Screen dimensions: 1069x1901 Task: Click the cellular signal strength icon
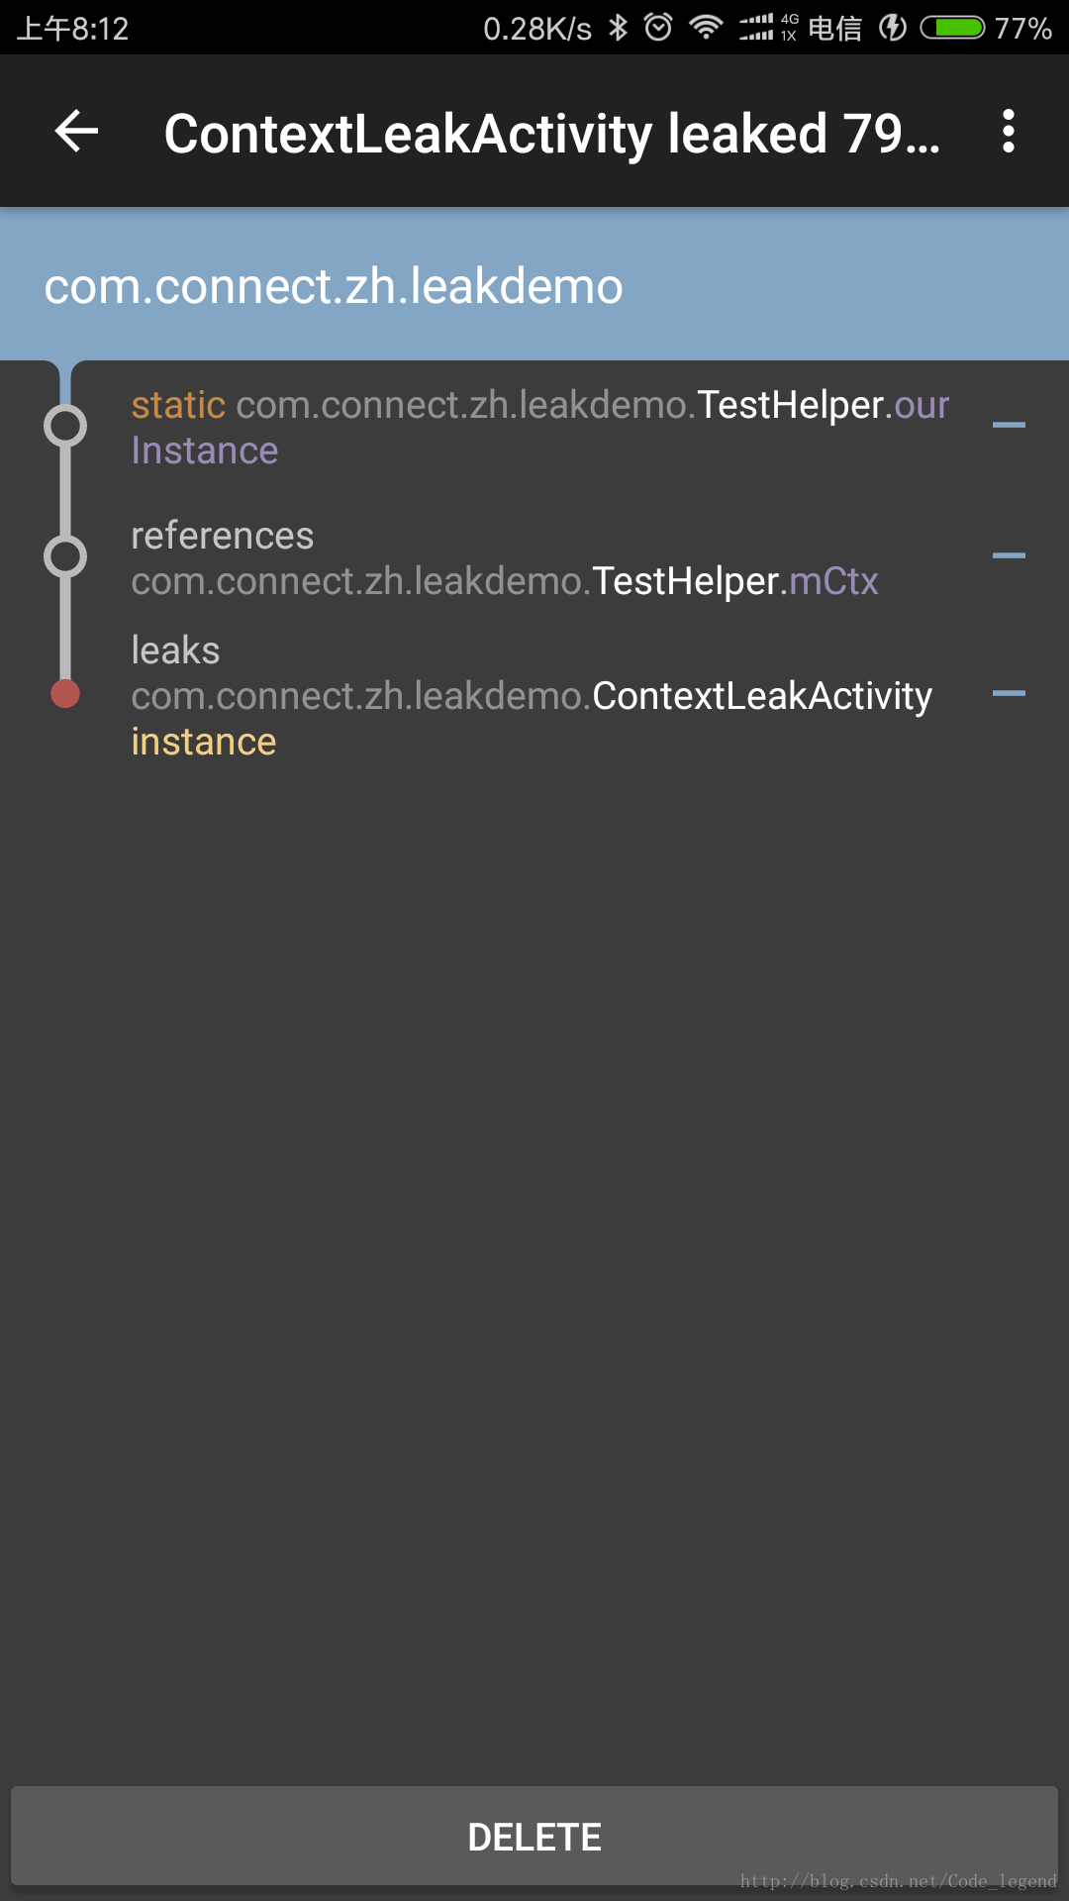click(757, 28)
